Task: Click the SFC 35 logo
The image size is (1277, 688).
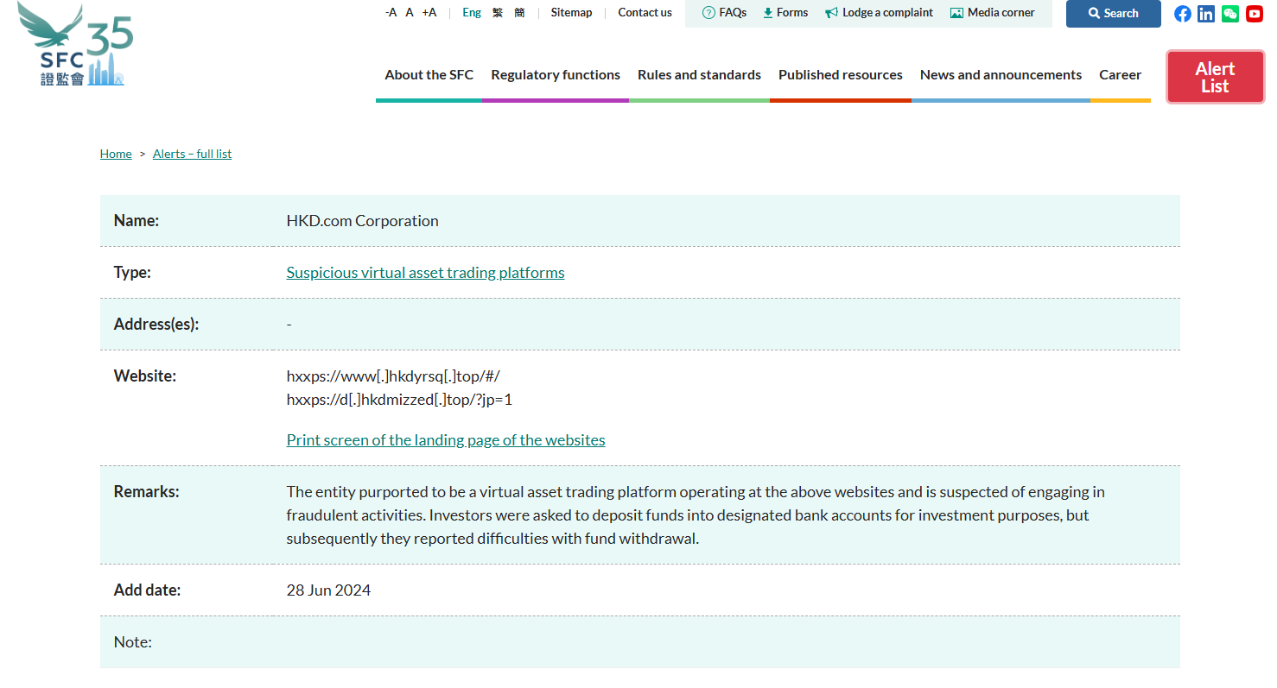Action: click(76, 45)
